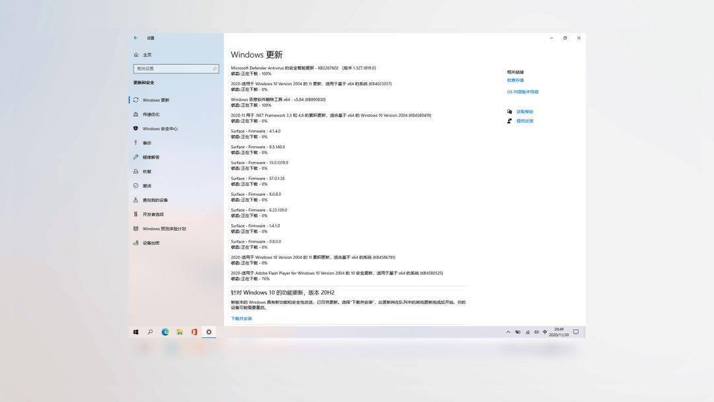Open the 疑难解答 troubleshoot section
714x402 pixels.
151,157
